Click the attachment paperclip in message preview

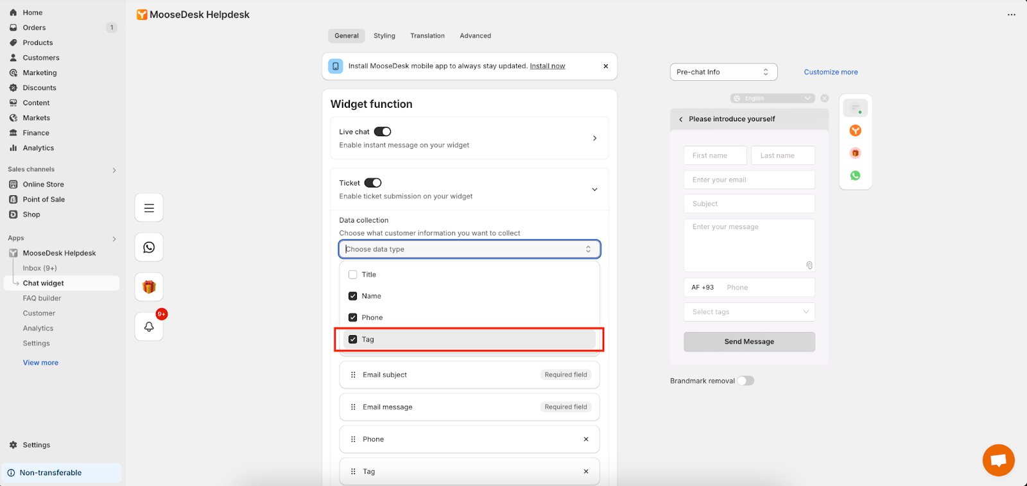809,265
